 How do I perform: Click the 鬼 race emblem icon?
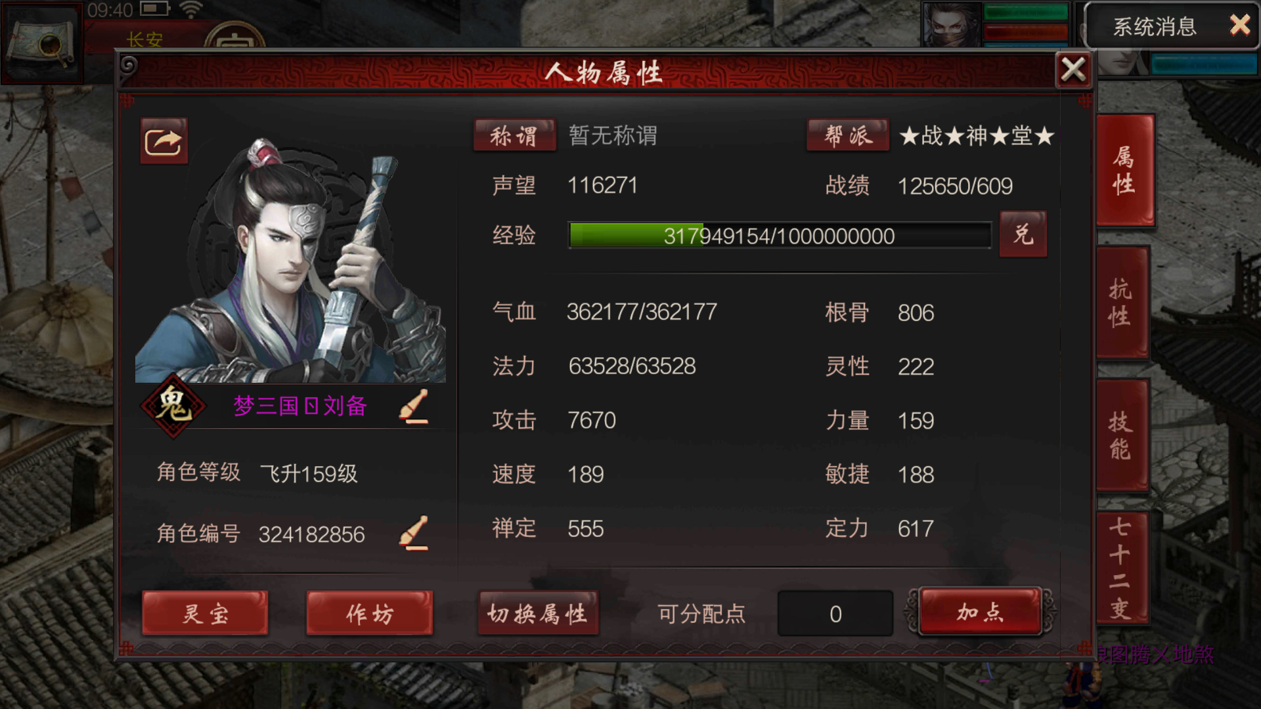[x=173, y=405]
